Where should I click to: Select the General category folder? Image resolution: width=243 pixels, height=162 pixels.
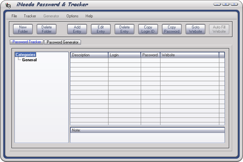coord(29,60)
